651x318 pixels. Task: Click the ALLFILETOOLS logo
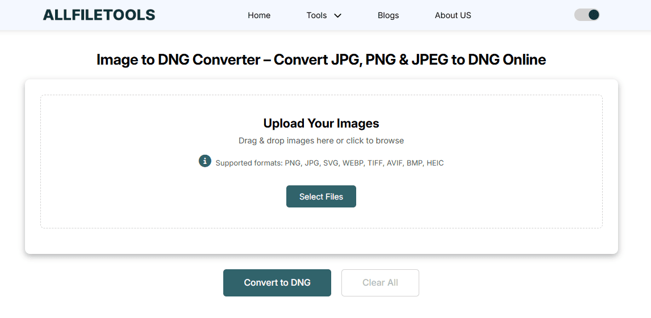pyautogui.click(x=99, y=15)
